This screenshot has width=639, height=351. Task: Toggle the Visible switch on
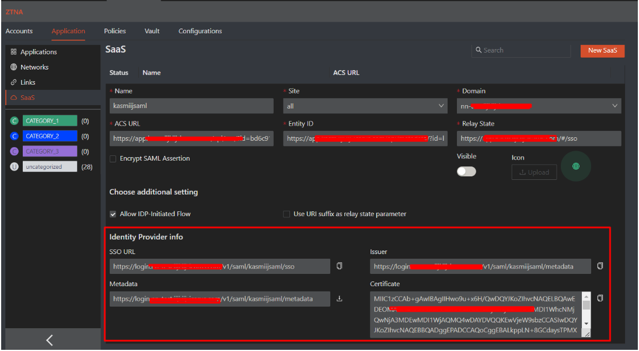point(466,171)
